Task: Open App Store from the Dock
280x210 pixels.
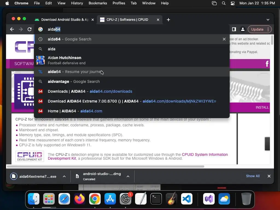Action: click(110, 199)
